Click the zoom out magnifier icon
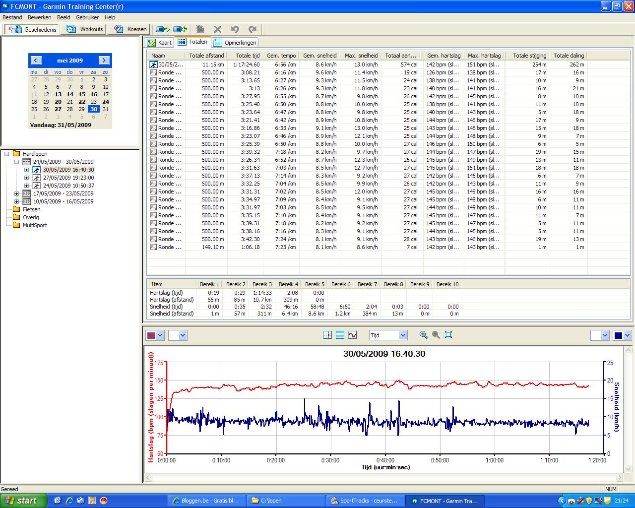 click(436, 335)
